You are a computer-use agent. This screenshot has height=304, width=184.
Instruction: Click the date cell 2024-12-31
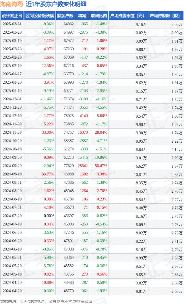point(12,99)
